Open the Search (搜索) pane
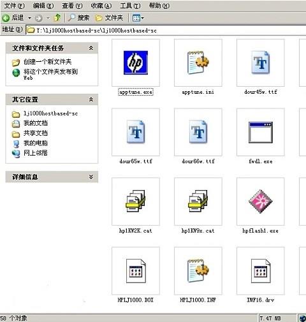Screen dimensions: 306x322 [x=79, y=18]
